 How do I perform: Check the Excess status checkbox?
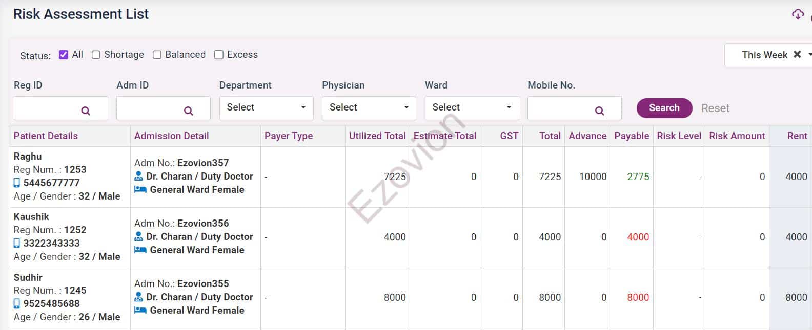click(x=219, y=55)
